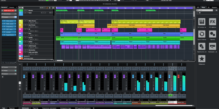Mute the Main Drums track
This screenshot has width=219, height=109.
(25, 21)
